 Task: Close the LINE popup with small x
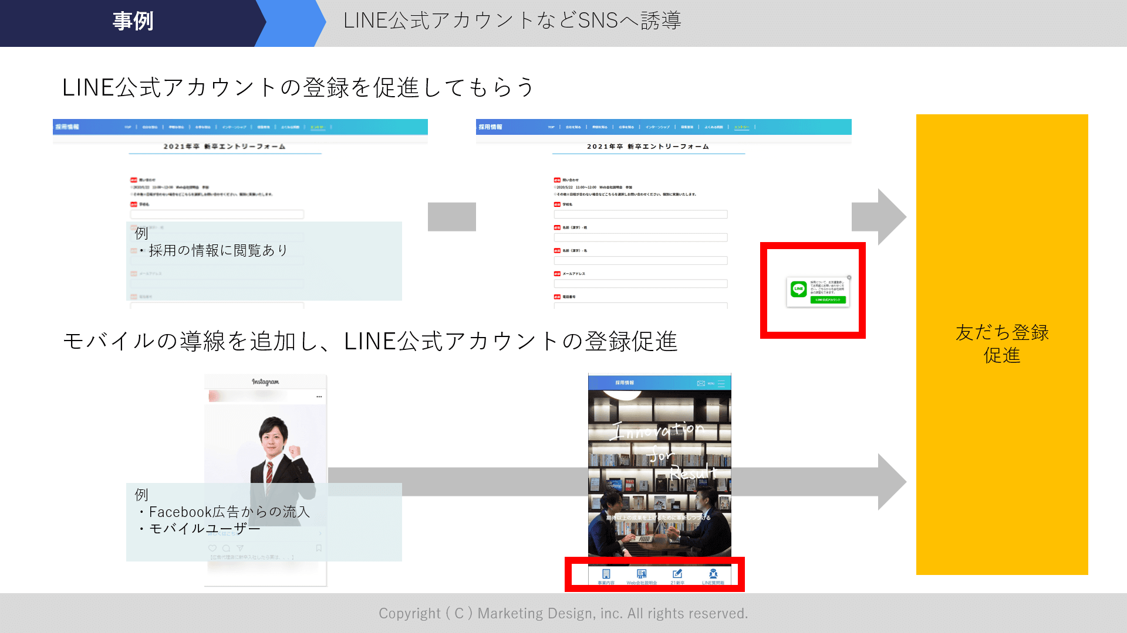click(x=849, y=278)
